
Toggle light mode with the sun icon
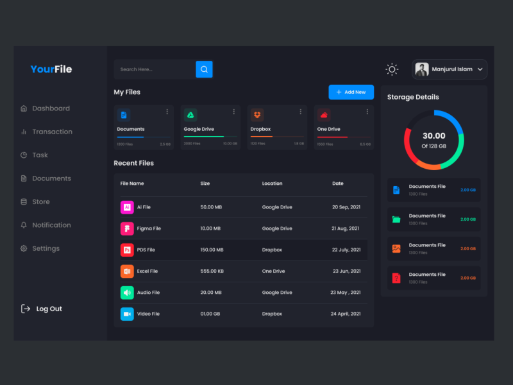[x=391, y=69]
